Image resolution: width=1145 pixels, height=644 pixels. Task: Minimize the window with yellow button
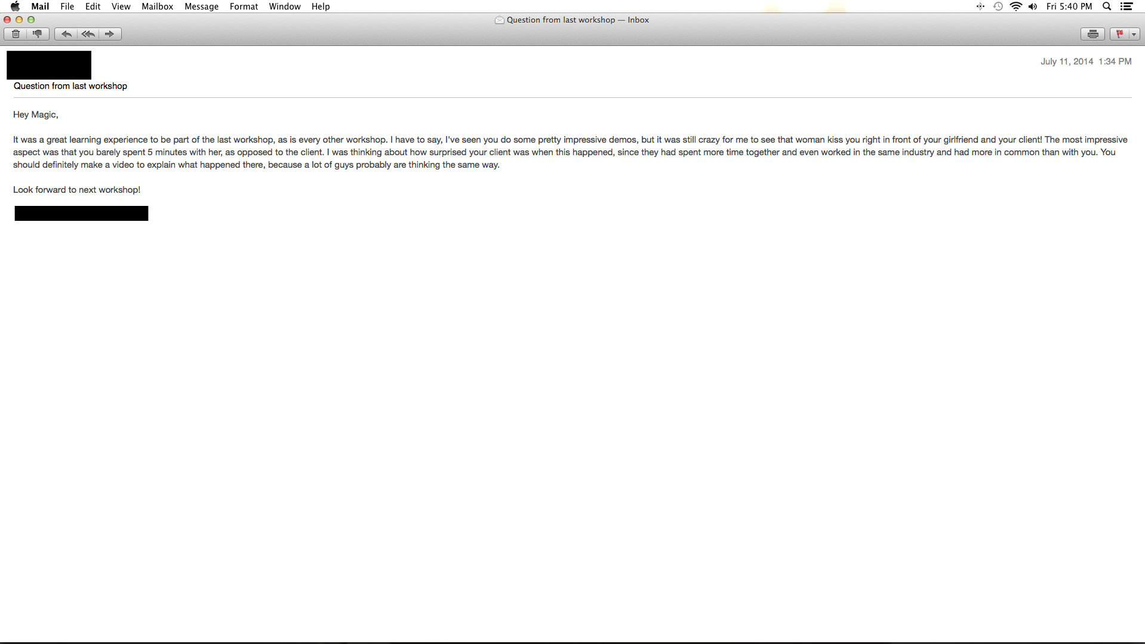[19, 20]
